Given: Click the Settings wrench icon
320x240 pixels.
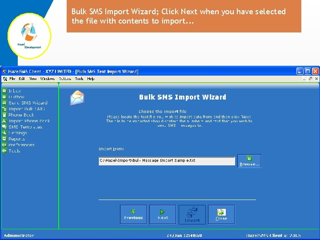Looking at the screenshot, I should coord(4,133).
